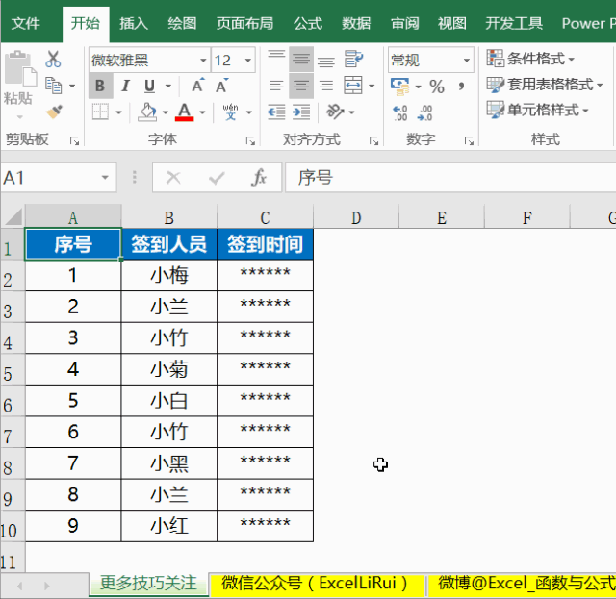The height and width of the screenshot is (599, 616).
Task: Select cell containing 小红
Action: point(169,526)
